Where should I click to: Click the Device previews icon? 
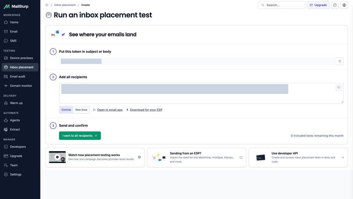[6, 58]
